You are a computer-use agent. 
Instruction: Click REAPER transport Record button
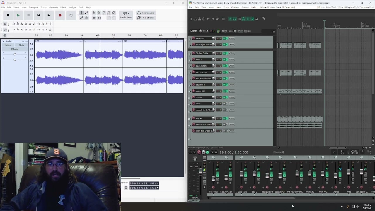click(199, 152)
